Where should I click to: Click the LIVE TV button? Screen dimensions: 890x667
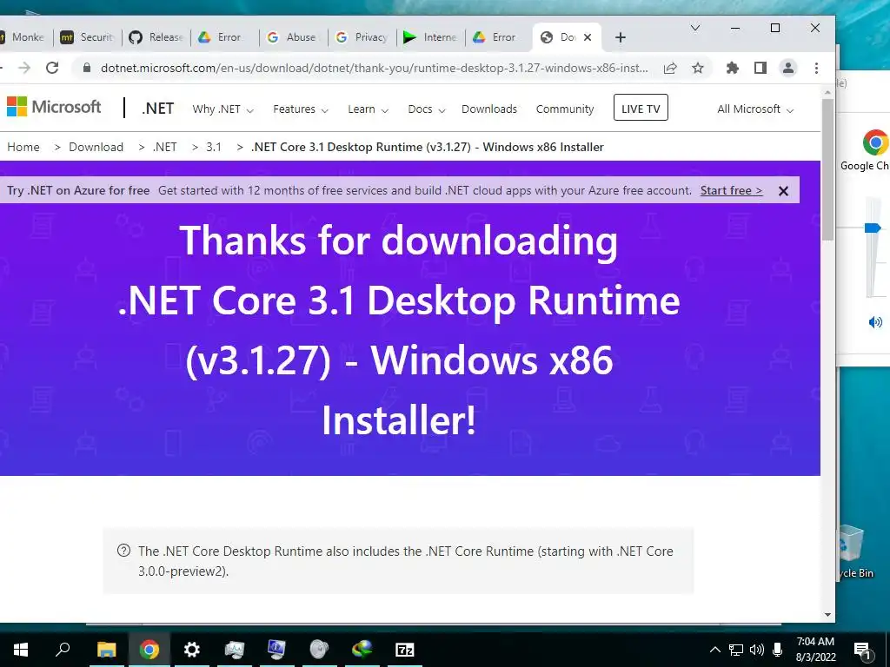(x=641, y=108)
